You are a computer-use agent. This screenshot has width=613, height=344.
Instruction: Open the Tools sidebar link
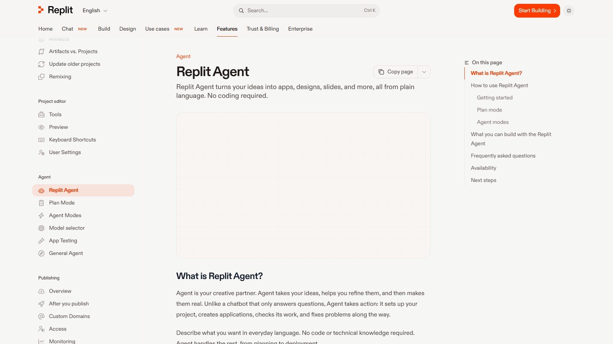point(84,115)
